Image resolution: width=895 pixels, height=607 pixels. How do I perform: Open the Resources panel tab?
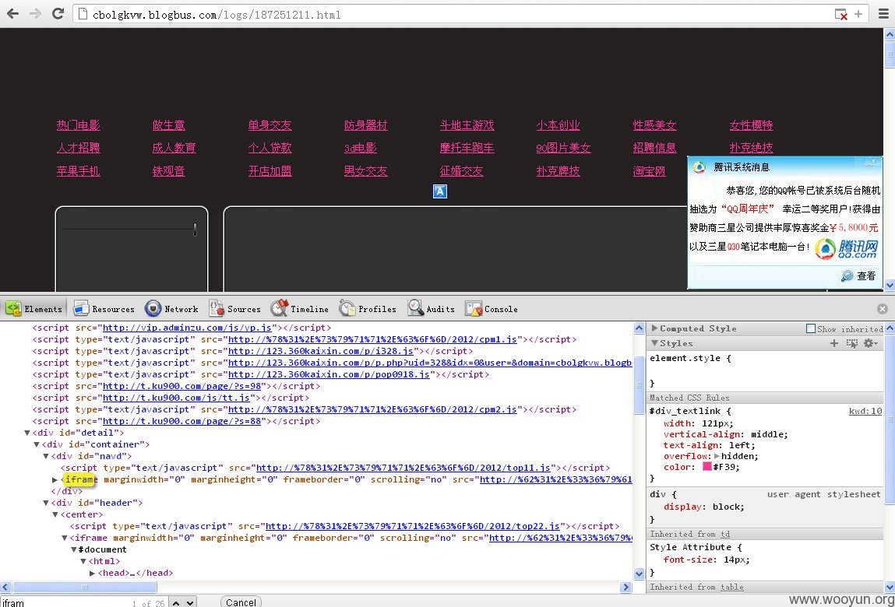pyautogui.click(x=104, y=309)
